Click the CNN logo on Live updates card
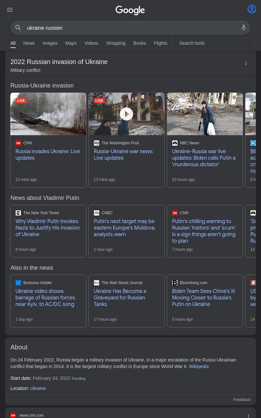 click(18, 143)
